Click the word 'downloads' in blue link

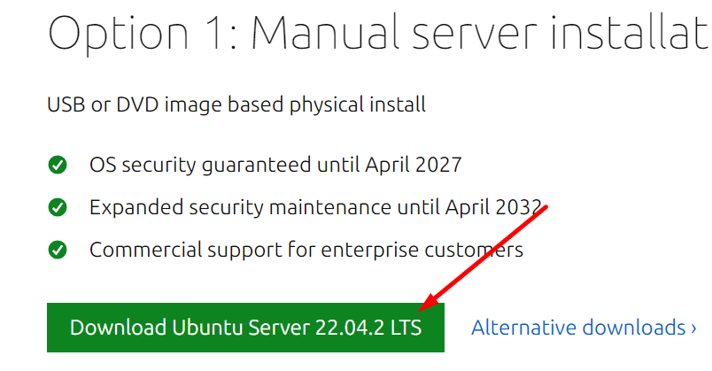[x=634, y=328]
